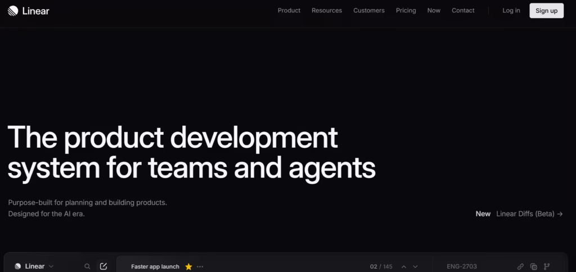Click the copy issue ID icon
This screenshot has height=272, width=576.
pos(533,266)
